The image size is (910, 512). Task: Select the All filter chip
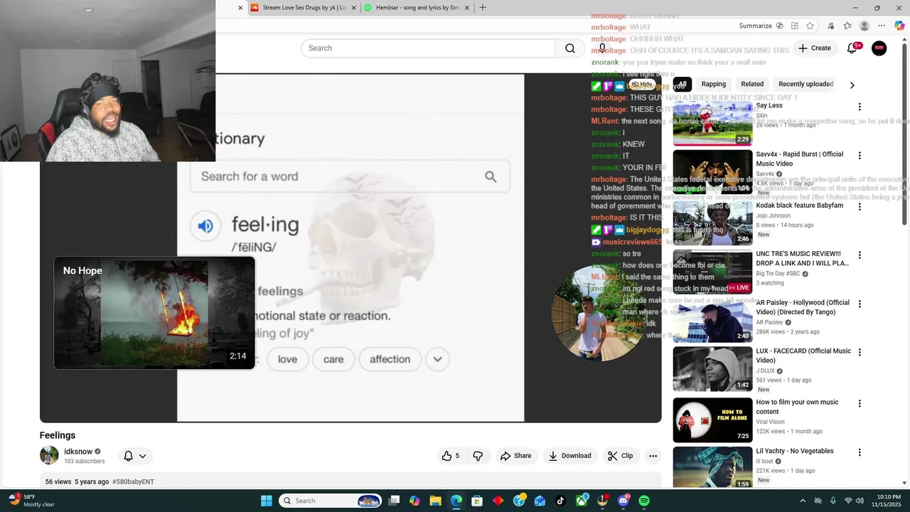pyautogui.click(x=682, y=84)
